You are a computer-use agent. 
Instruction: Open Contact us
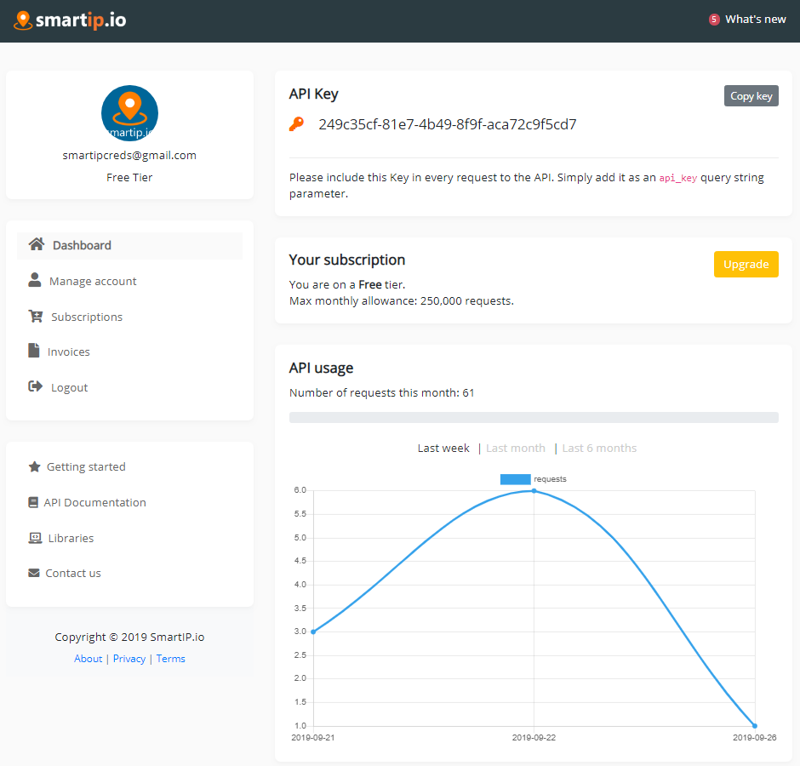pyautogui.click(x=73, y=574)
